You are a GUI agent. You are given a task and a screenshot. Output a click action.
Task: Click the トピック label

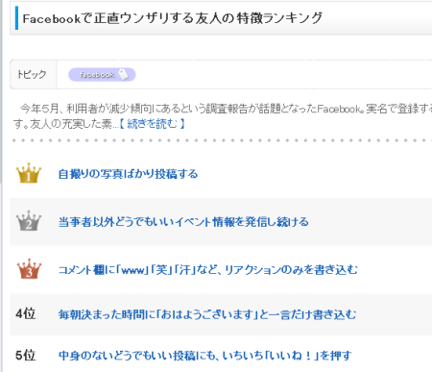coord(32,74)
